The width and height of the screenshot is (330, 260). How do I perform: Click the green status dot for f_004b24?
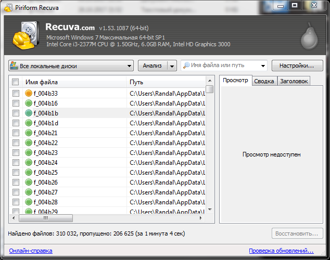[29, 162]
